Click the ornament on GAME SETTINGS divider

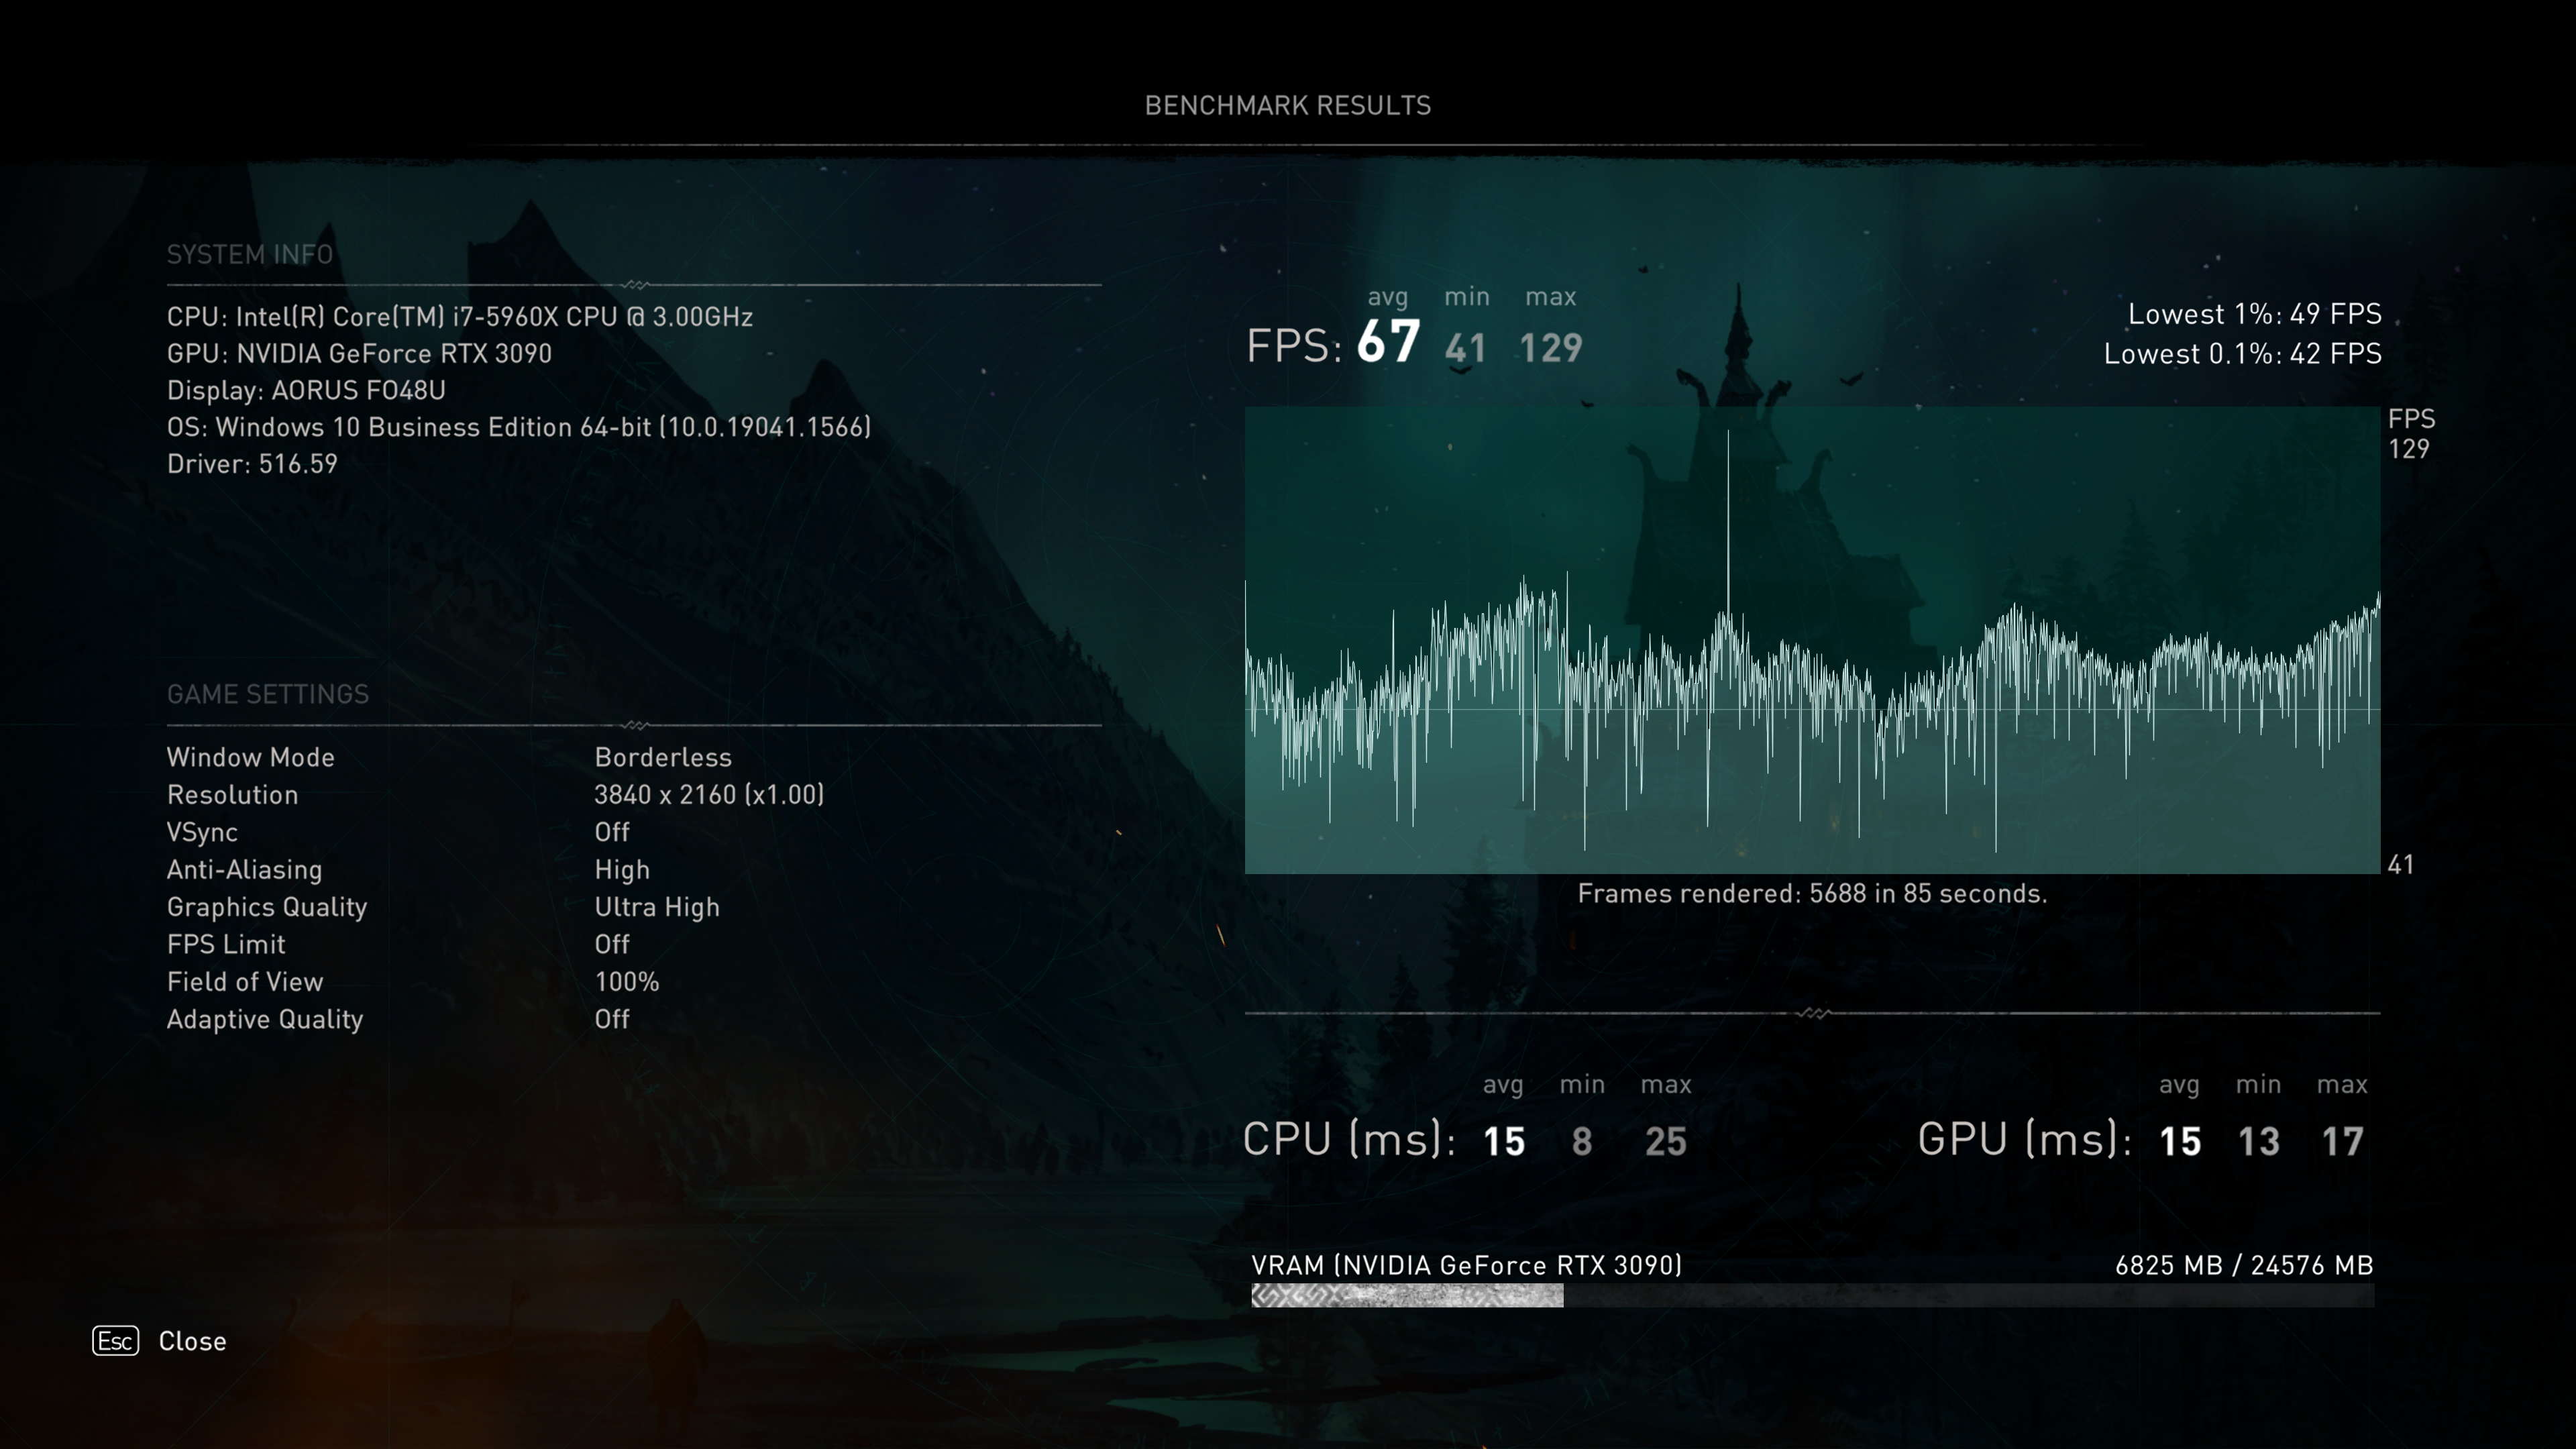pos(635,725)
